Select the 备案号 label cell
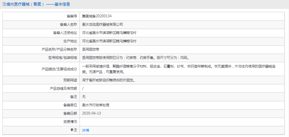The image size is (289, 137). (x=72, y=16)
